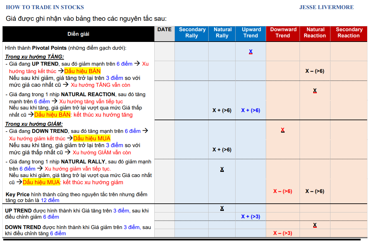Viewport: 373px width, 244px height.
Task: Click the blue underlined X in Upward Trend column
Action: click(x=251, y=52)
